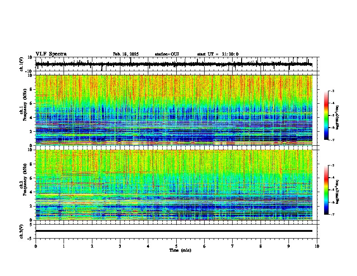Click the '-3' label on ch.1 color scale
The width and height of the screenshot is (357, 276).
[x=332, y=91]
